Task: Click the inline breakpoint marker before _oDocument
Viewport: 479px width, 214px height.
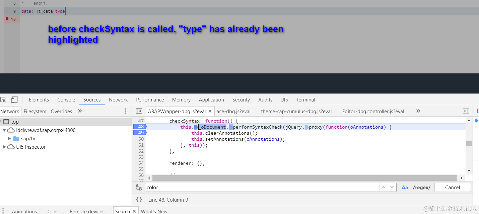Action: coord(196,127)
